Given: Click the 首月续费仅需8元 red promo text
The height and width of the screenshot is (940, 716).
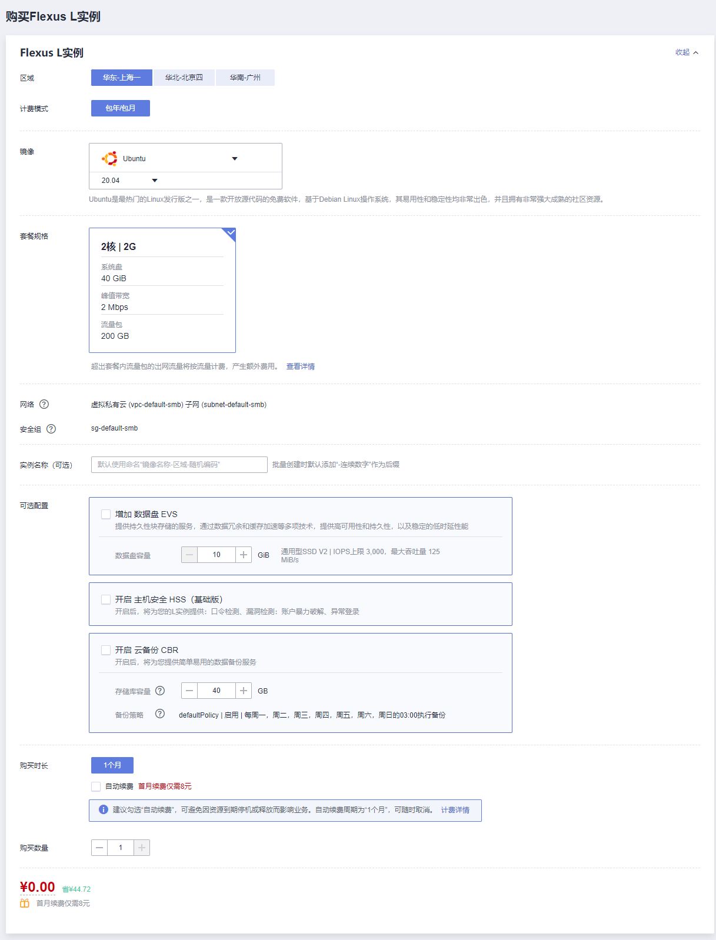Looking at the screenshot, I should coord(165,786).
